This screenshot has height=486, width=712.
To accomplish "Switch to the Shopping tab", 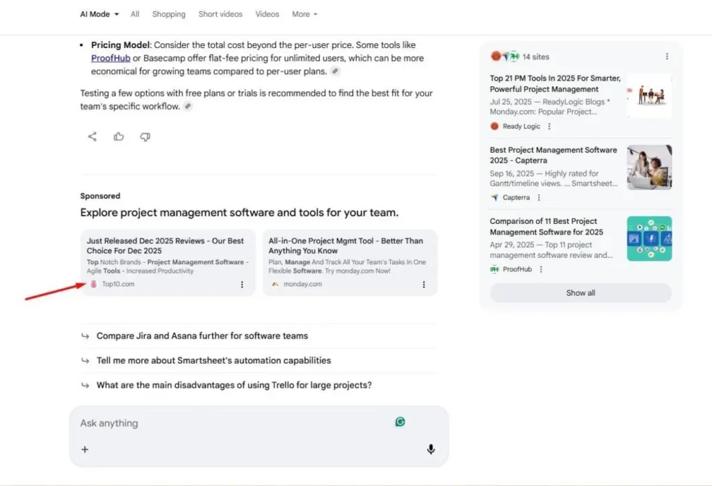I will [x=169, y=14].
